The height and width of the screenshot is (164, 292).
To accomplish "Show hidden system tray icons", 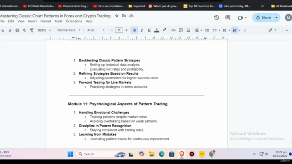I will click(254, 154).
